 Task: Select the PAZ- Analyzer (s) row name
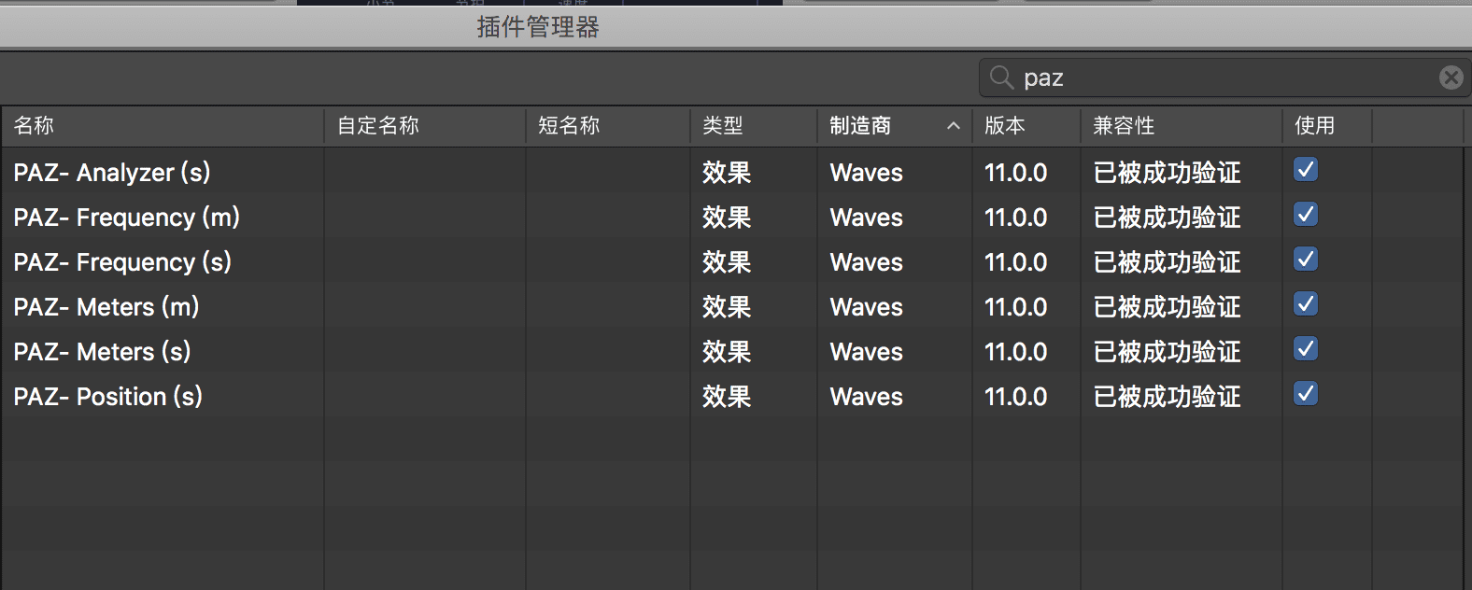(x=112, y=173)
